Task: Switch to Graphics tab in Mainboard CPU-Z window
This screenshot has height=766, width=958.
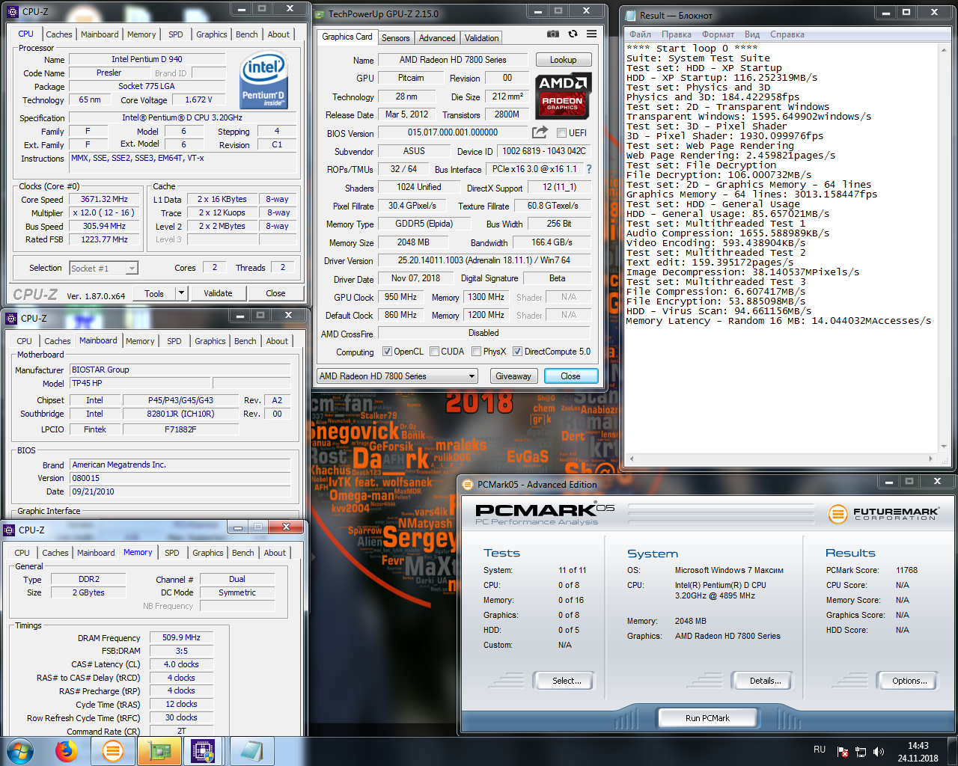Action: tap(210, 341)
